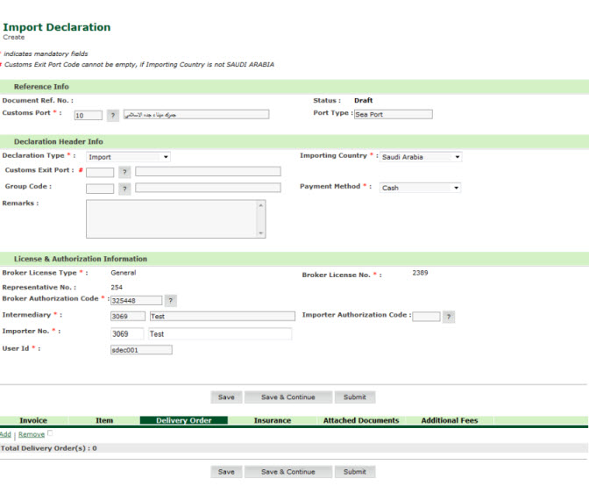Click Importer Authorization Code lookup icon
This screenshot has height=486, width=589.
449,317
